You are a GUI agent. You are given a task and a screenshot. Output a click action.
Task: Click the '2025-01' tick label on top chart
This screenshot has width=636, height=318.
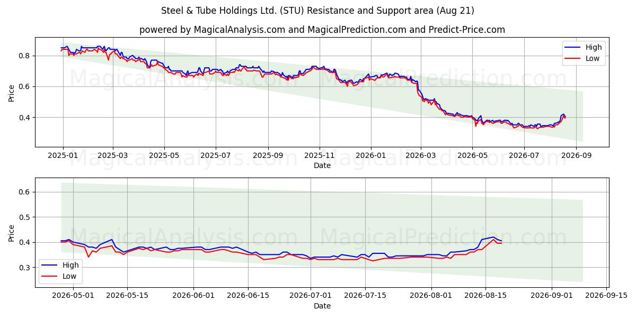(63, 156)
